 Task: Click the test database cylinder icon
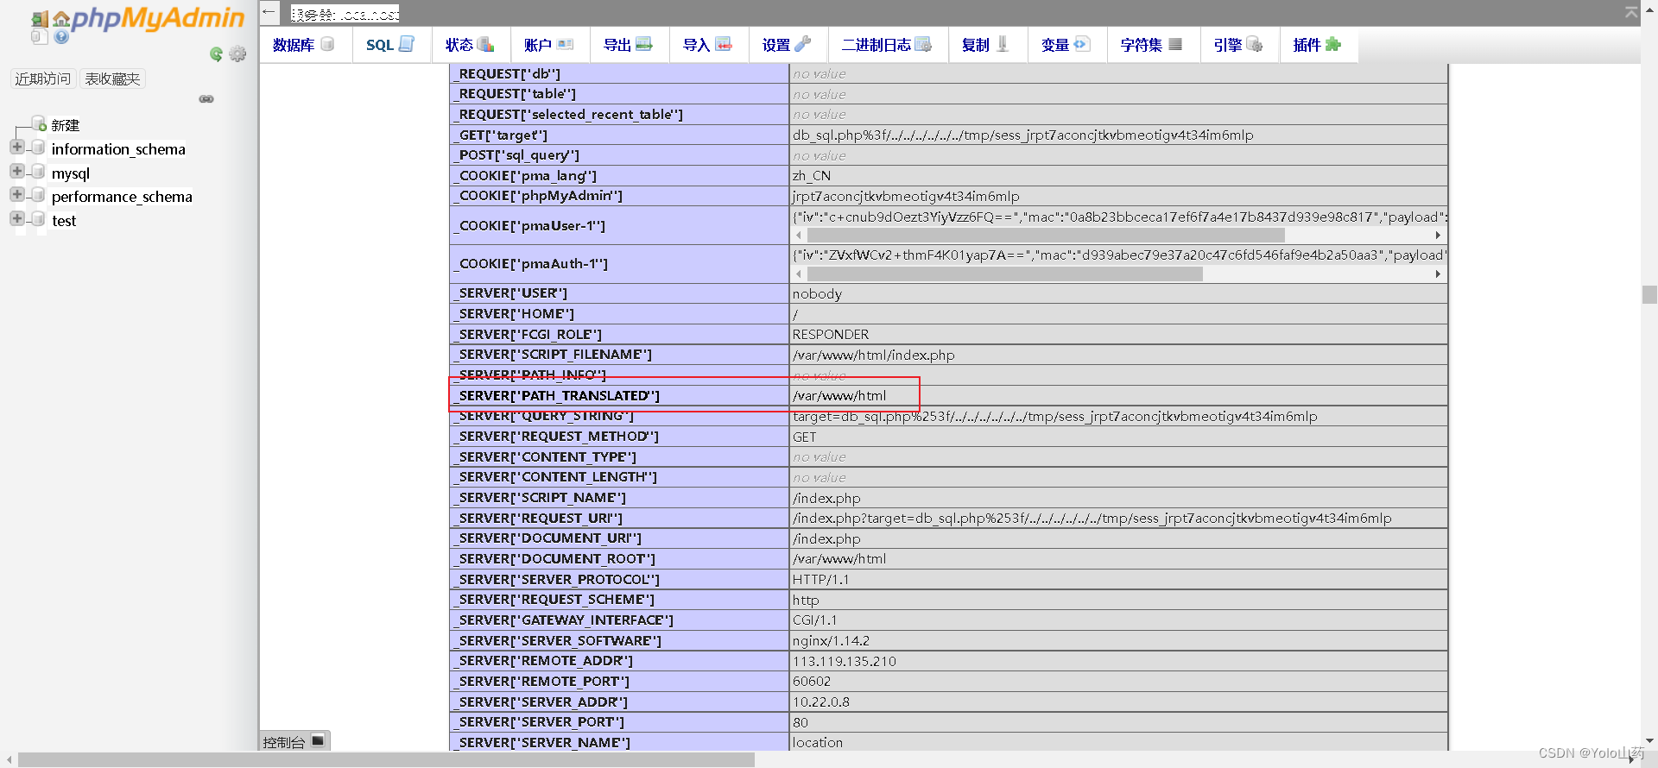point(38,220)
